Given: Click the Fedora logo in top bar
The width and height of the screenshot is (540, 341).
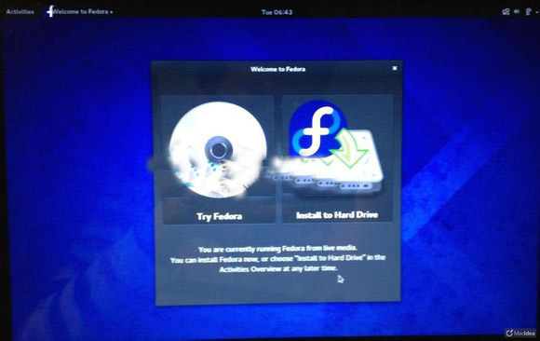Looking at the screenshot, I should coord(50,11).
